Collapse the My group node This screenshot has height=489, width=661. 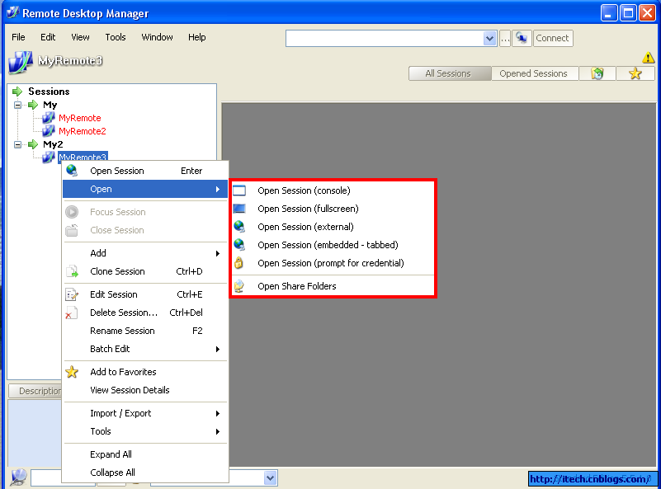(17, 105)
